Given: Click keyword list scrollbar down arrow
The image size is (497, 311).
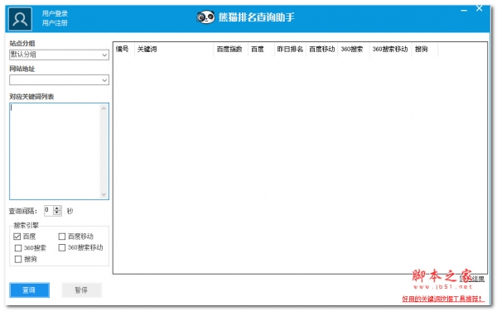Looking at the screenshot, I should [104, 194].
